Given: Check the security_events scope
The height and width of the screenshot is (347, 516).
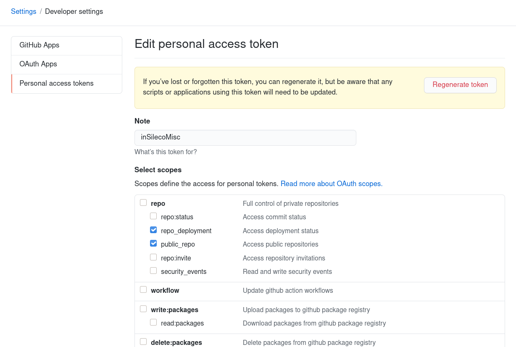Looking at the screenshot, I should click(x=153, y=270).
